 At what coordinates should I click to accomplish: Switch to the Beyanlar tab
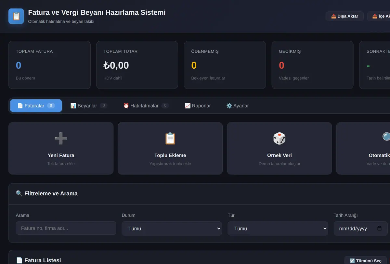pos(89,105)
